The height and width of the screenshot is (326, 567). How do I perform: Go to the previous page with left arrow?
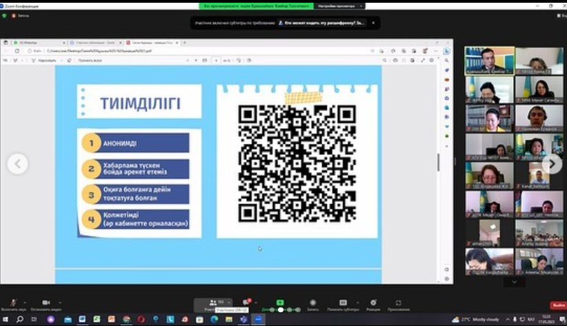point(17,163)
